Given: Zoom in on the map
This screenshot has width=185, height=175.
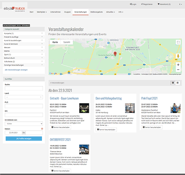Looking at the screenshot, I should point(178,65).
